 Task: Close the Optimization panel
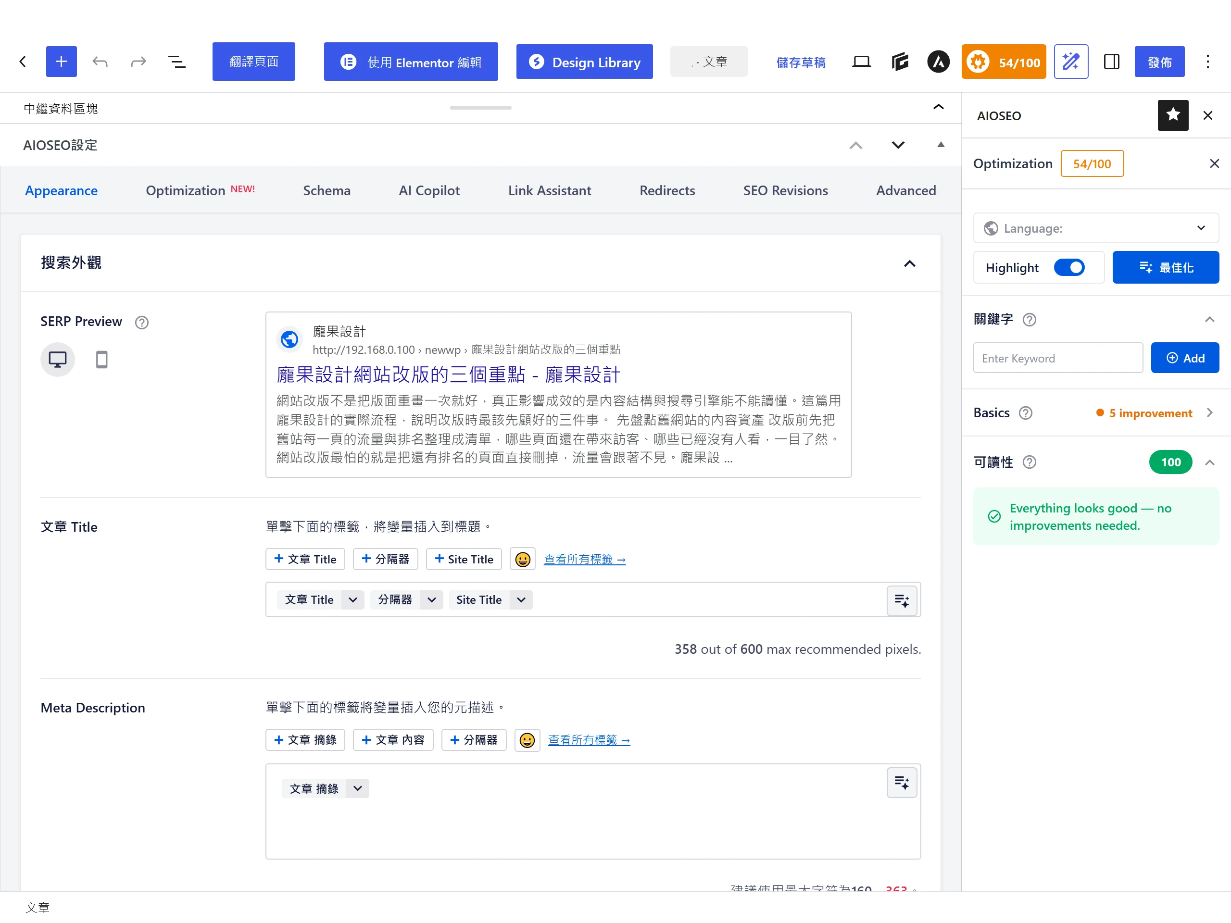tap(1214, 163)
